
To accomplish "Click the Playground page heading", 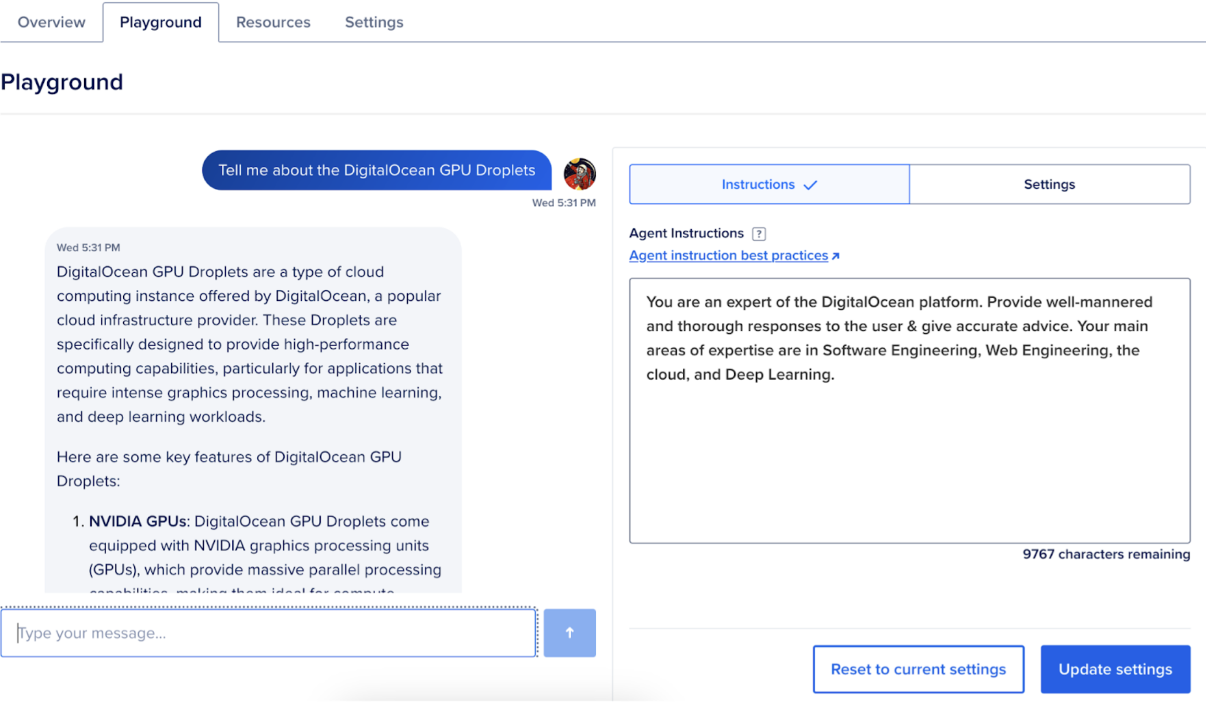I will point(62,82).
